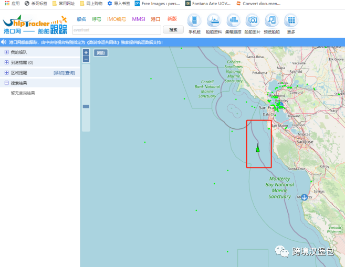
Task: Select the MMSI search tab
Action: [139, 19]
